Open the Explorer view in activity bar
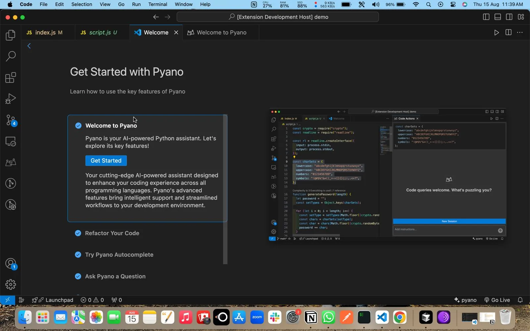The height and width of the screenshot is (331, 530). click(11, 35)
